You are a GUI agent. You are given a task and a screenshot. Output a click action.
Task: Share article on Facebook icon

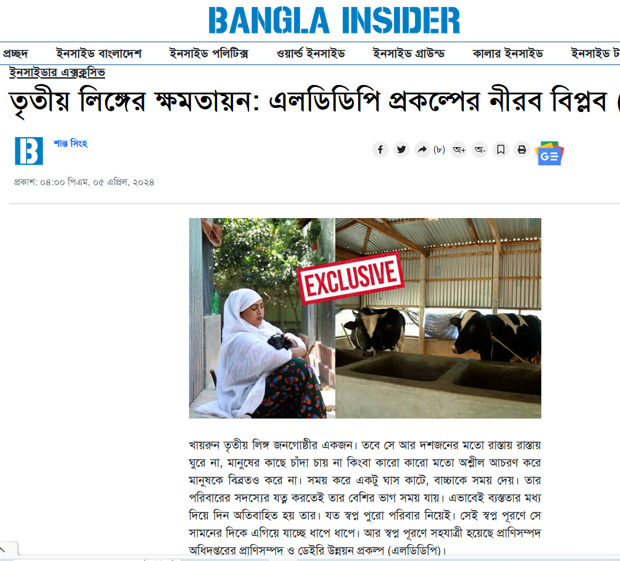[380, 149]
